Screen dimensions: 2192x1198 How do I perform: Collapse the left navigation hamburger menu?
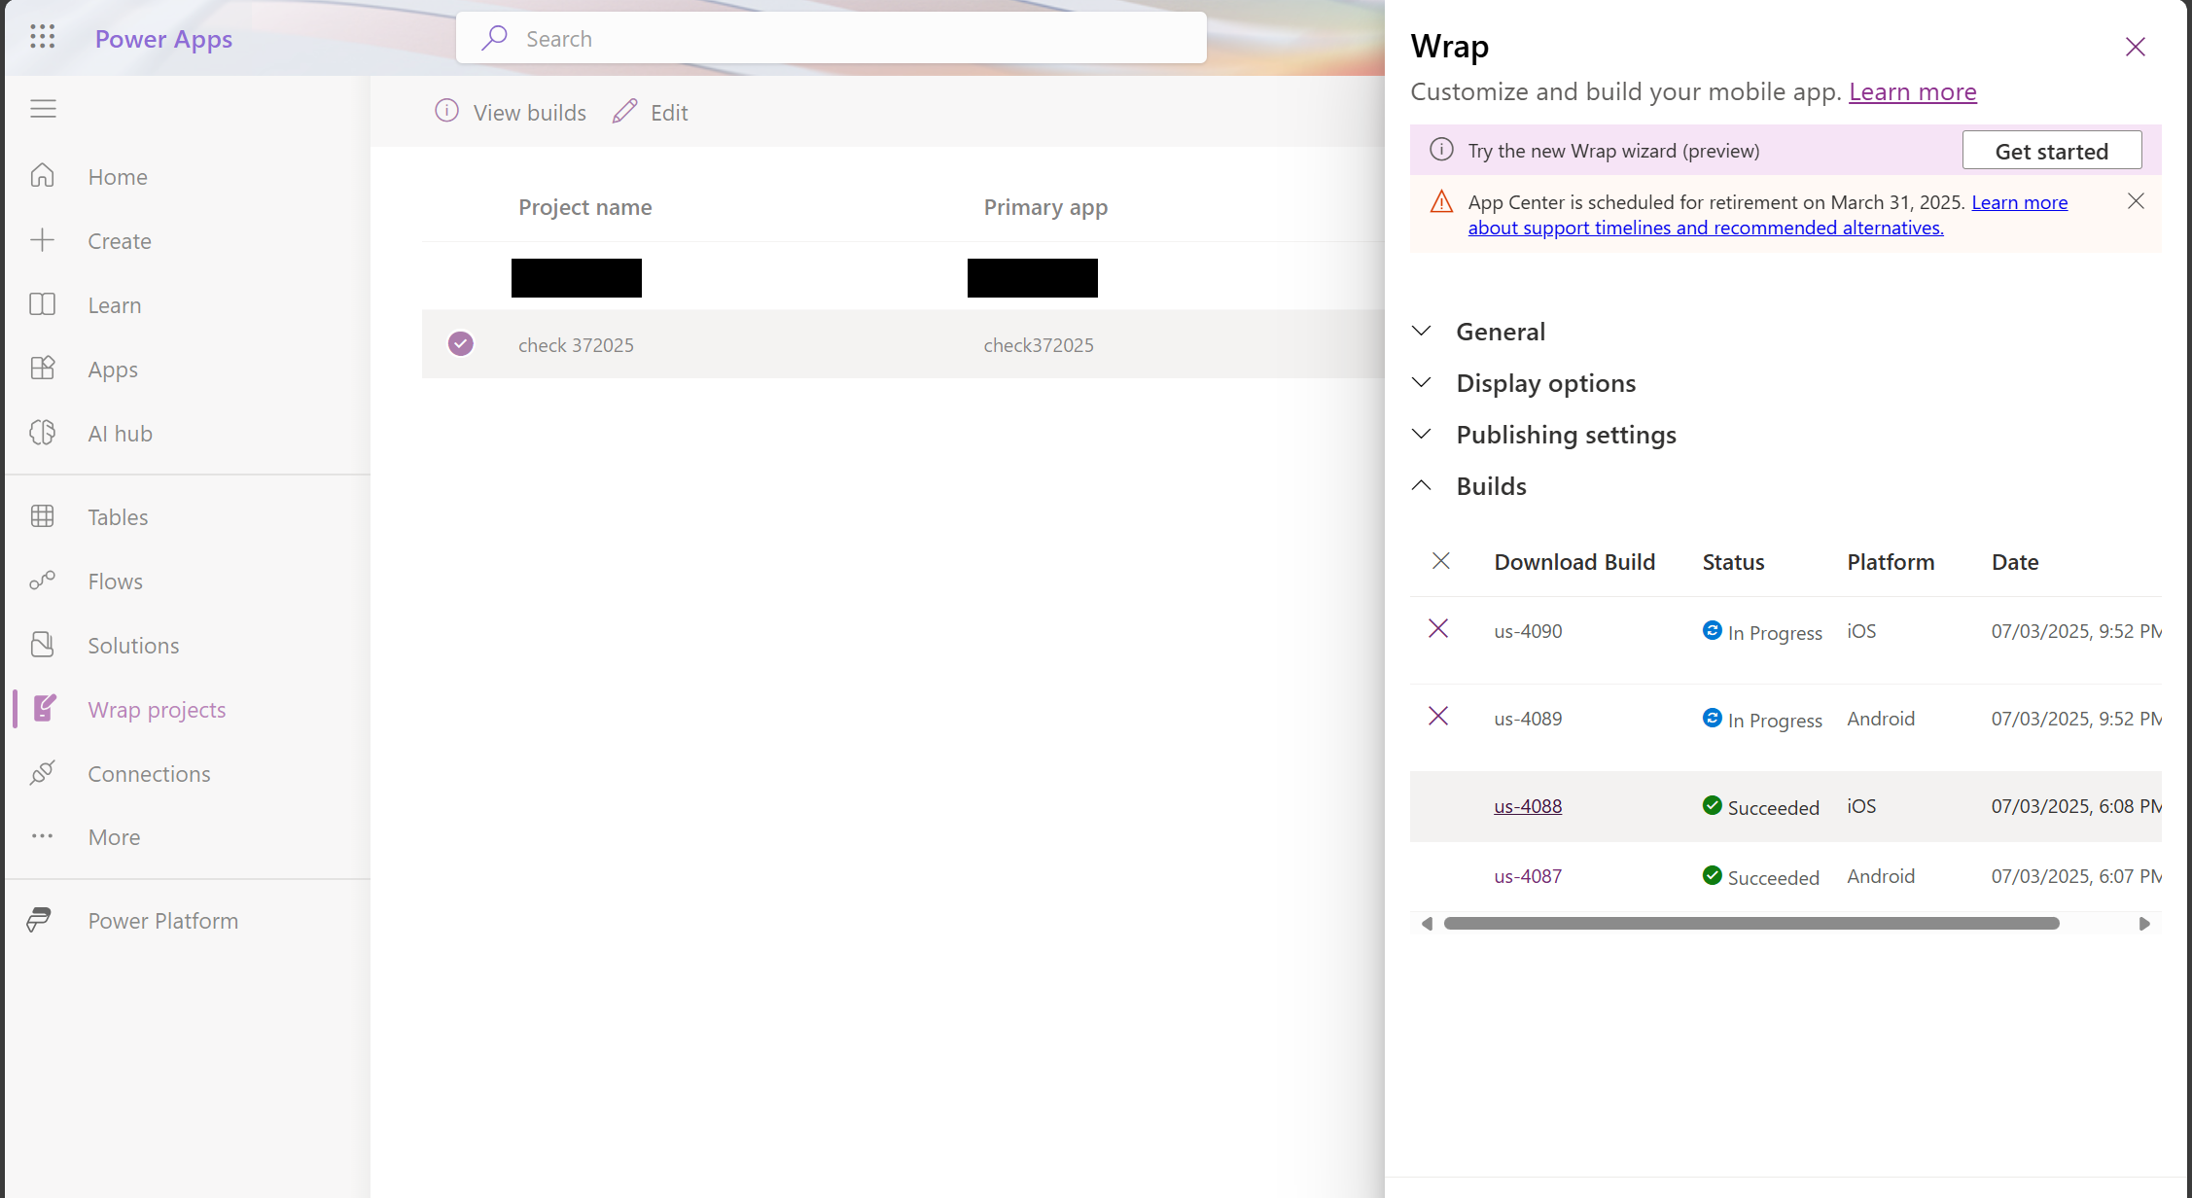click(43, 109)
